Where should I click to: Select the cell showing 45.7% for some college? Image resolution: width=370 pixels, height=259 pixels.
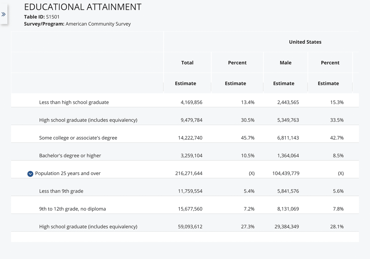point(248,138)
